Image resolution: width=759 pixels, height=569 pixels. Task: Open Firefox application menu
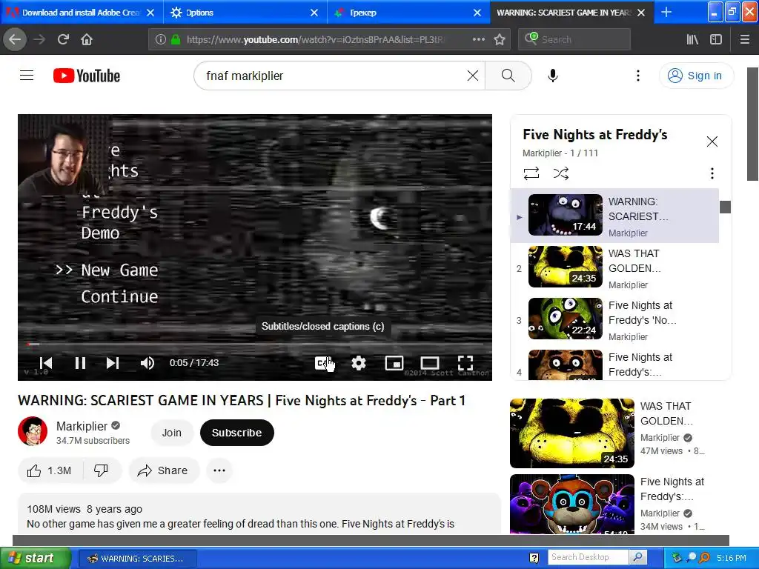click(745, 40)
